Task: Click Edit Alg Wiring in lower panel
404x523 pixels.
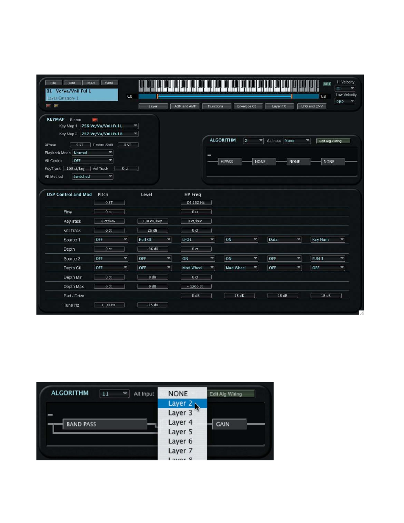Action: point(231,394)
